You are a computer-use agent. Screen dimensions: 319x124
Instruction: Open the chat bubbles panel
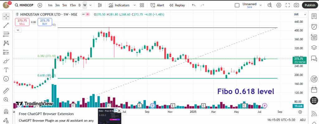pyautogui.click(x=314, y=58)
